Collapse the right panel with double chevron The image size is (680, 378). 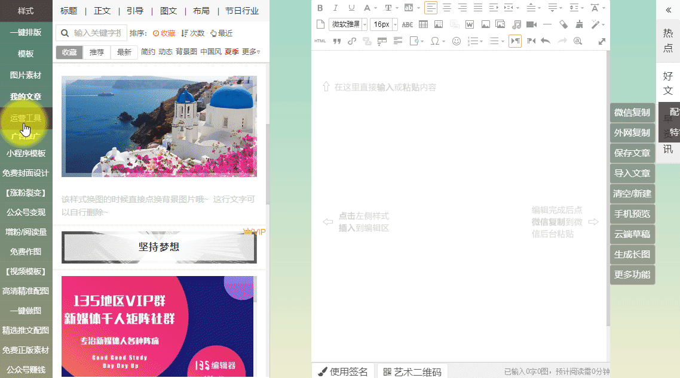[668, 10]
